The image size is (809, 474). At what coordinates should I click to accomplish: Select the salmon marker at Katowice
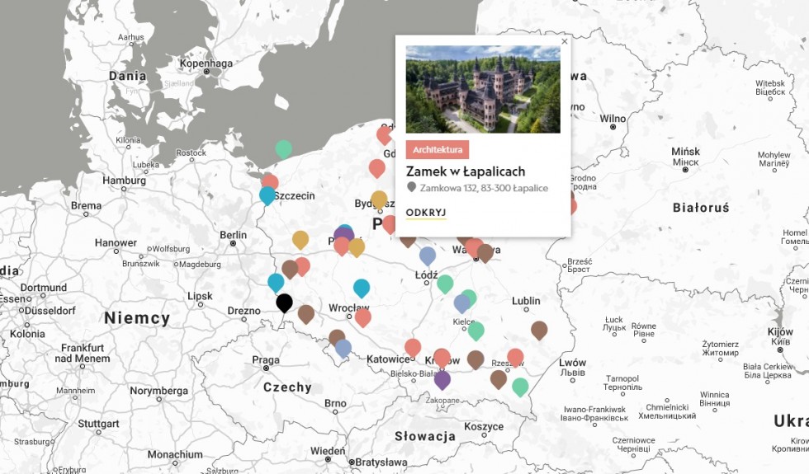tap(413, 348)
